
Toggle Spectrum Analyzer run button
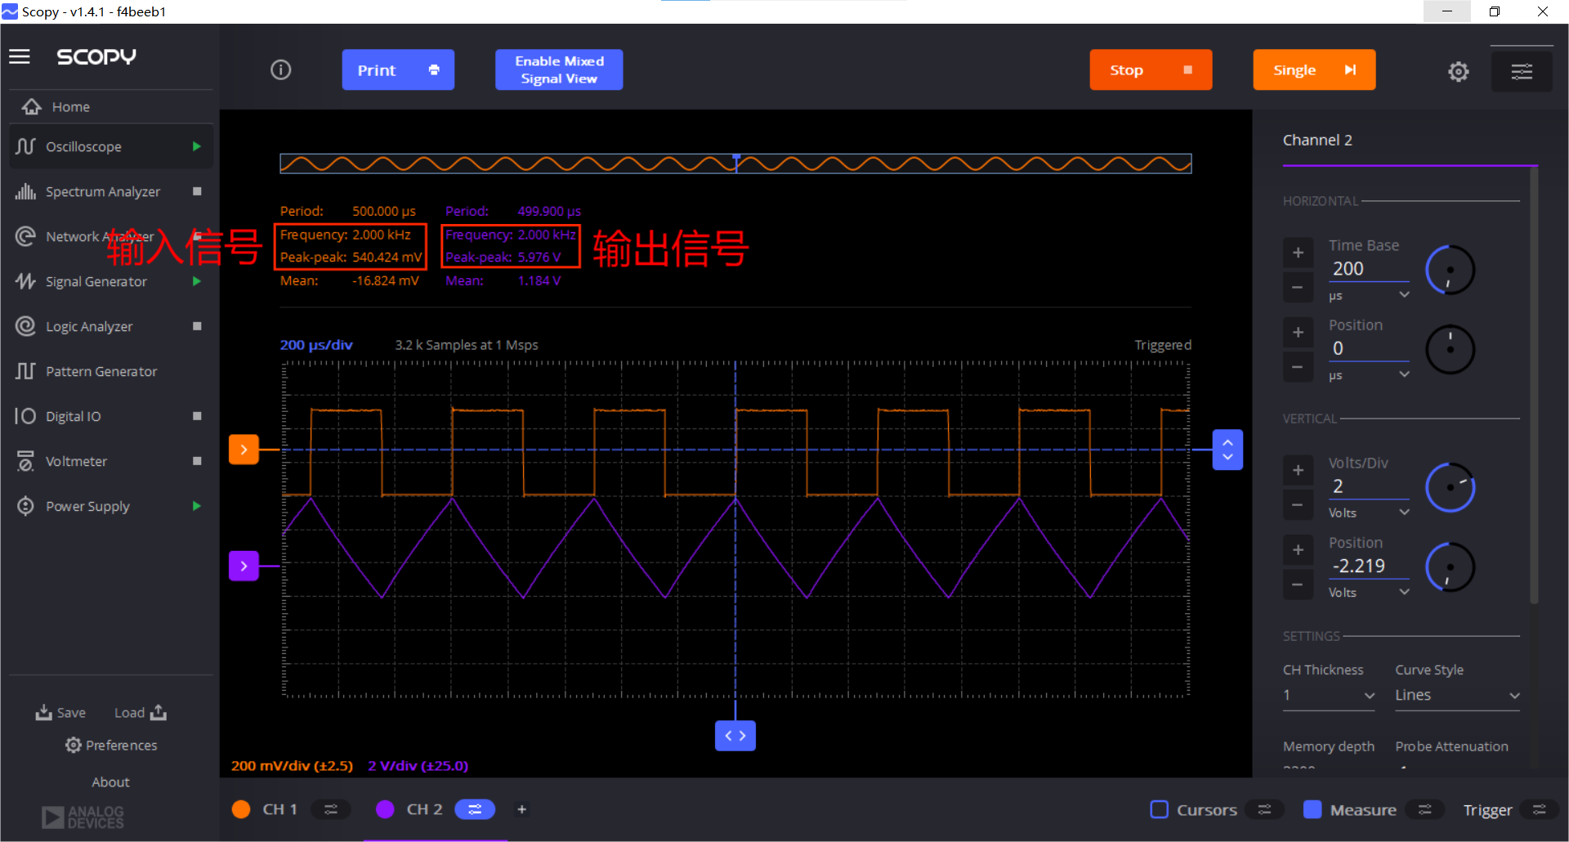tap(196, 191)
